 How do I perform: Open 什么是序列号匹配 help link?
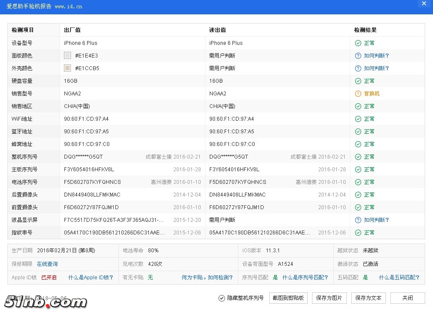point(305,278)
